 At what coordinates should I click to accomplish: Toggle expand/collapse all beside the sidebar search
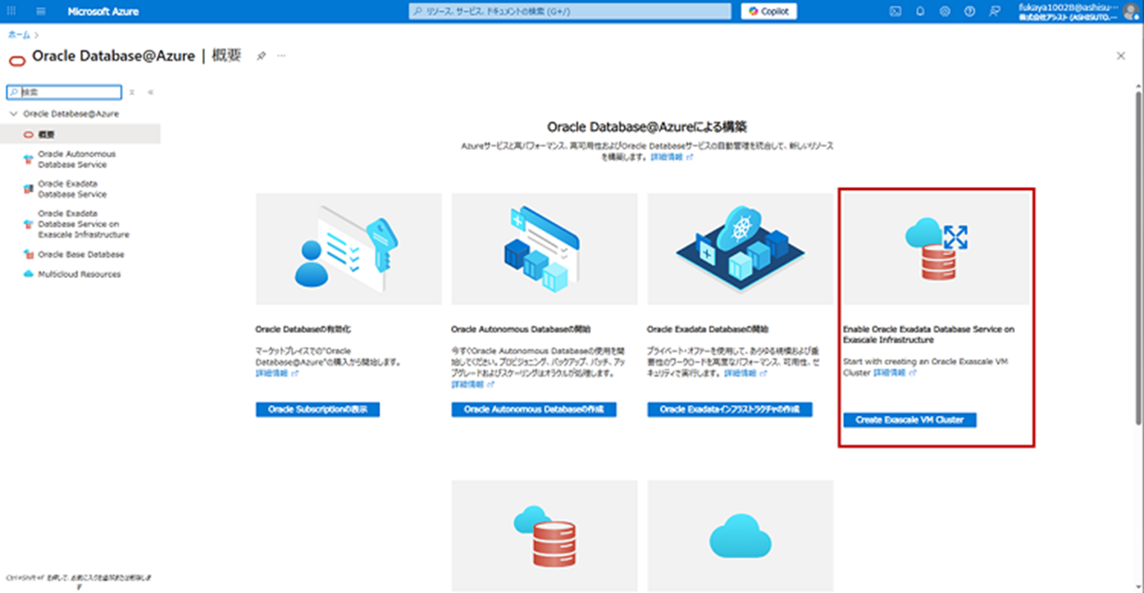pos(131,92)
